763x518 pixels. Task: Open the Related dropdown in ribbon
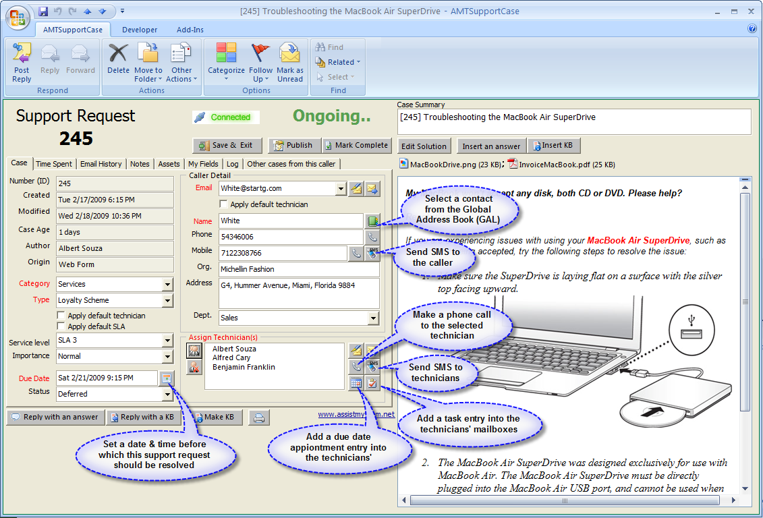point(338,62)
